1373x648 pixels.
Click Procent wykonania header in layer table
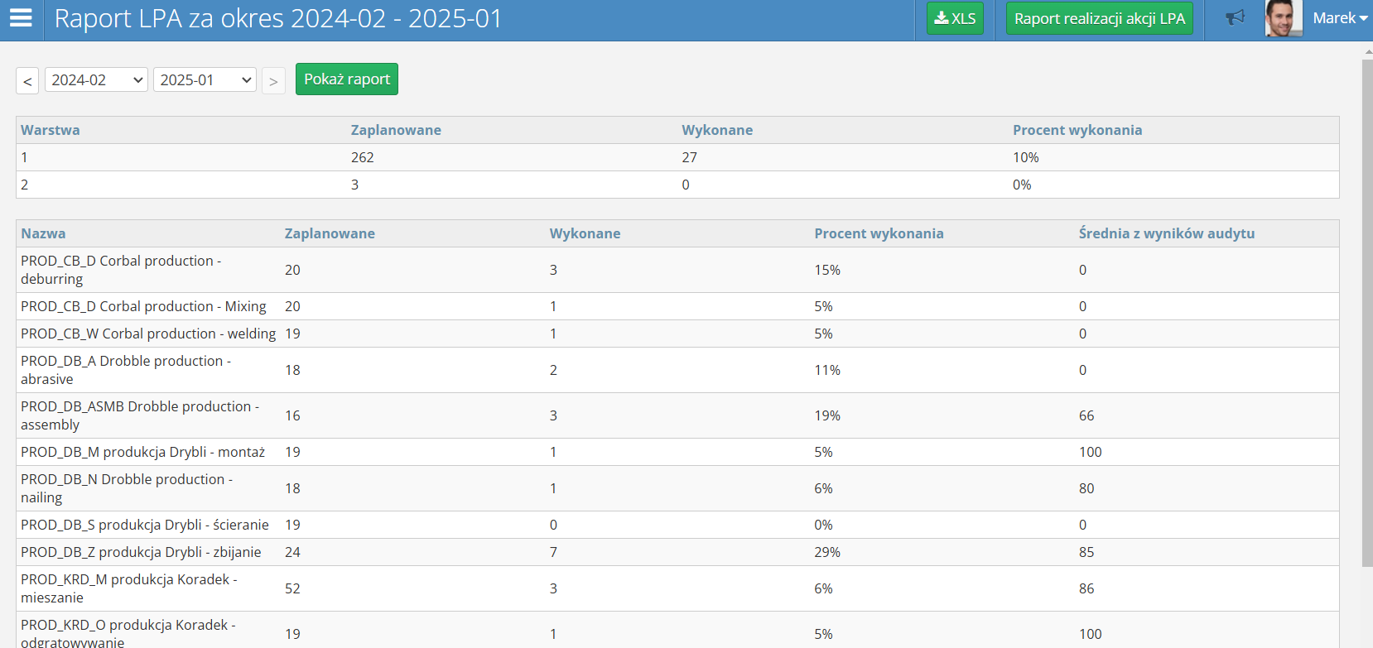[1077, 130]
